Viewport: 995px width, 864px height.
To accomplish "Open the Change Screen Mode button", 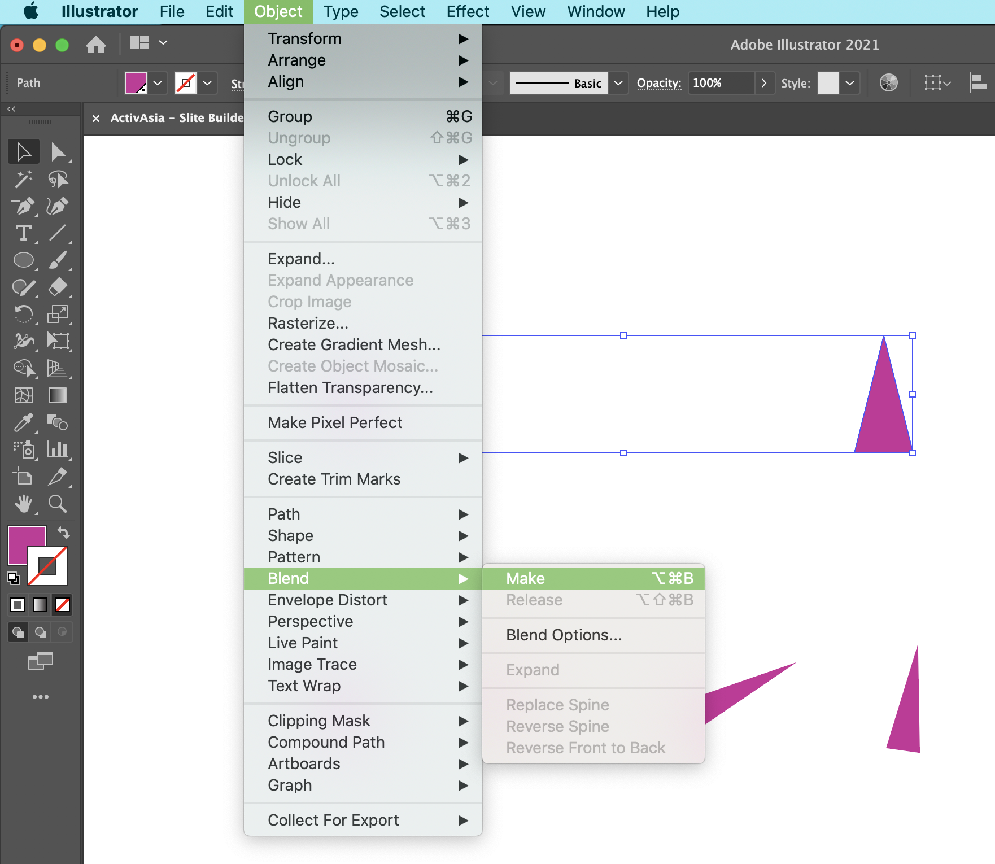I will click(41, 660).
